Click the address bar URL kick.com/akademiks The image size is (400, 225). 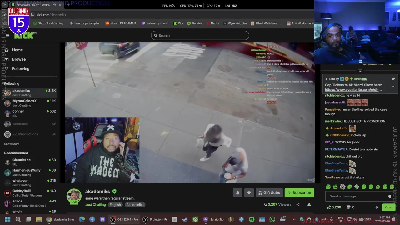51,15
